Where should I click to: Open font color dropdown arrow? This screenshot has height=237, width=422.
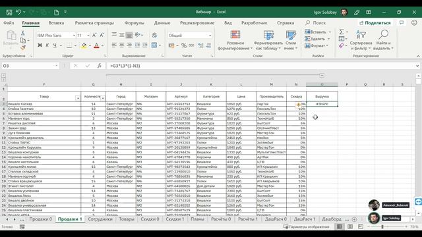[102, 45]
